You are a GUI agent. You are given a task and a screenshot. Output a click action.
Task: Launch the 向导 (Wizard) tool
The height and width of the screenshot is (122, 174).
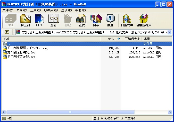click(x=96, y=20)
